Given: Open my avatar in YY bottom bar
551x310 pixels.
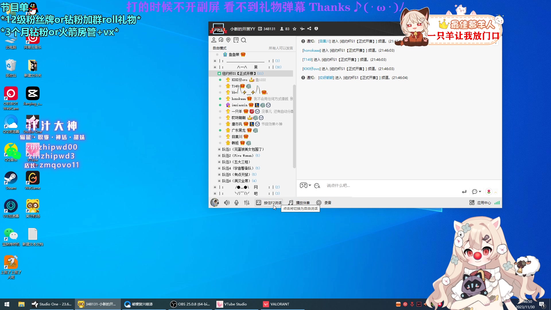Looking at the screenshot, I should [215, 202].
